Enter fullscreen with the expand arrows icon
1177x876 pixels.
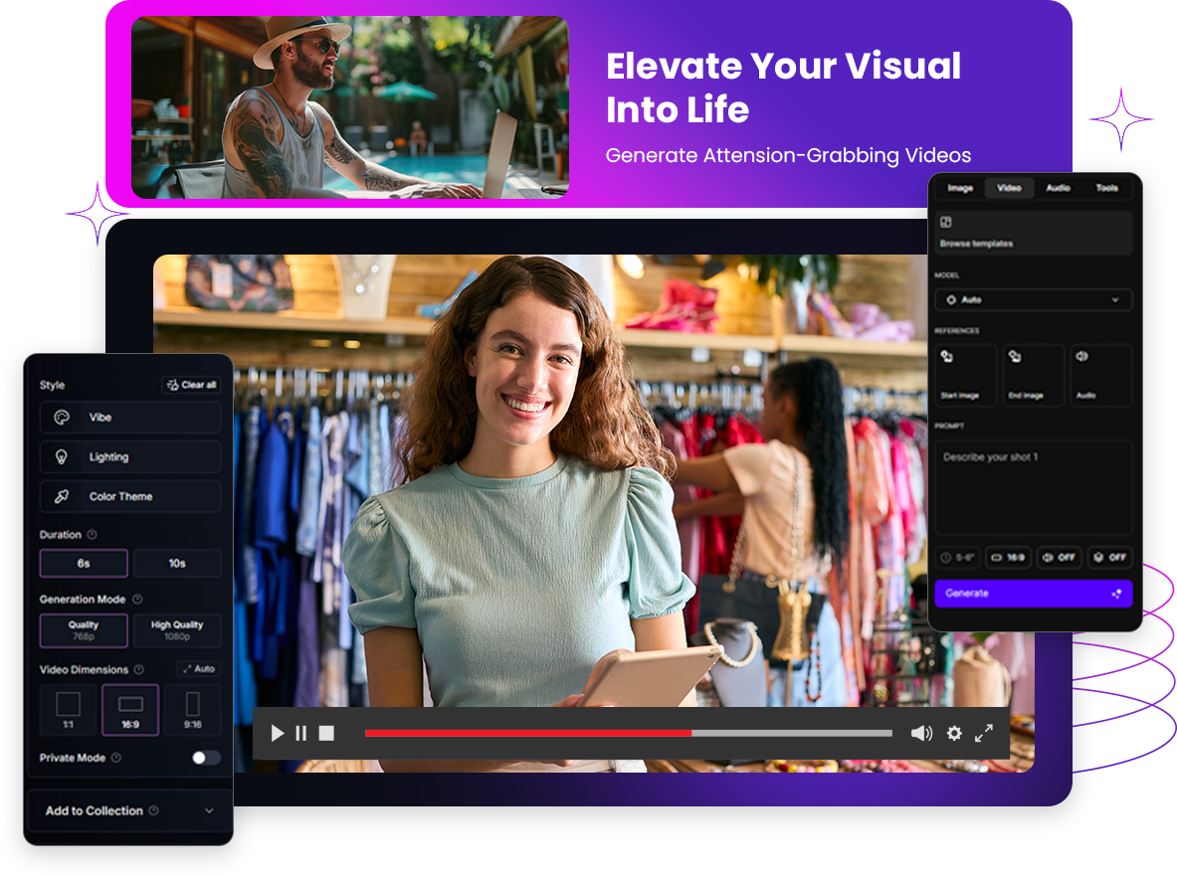[x=984, y=734]
